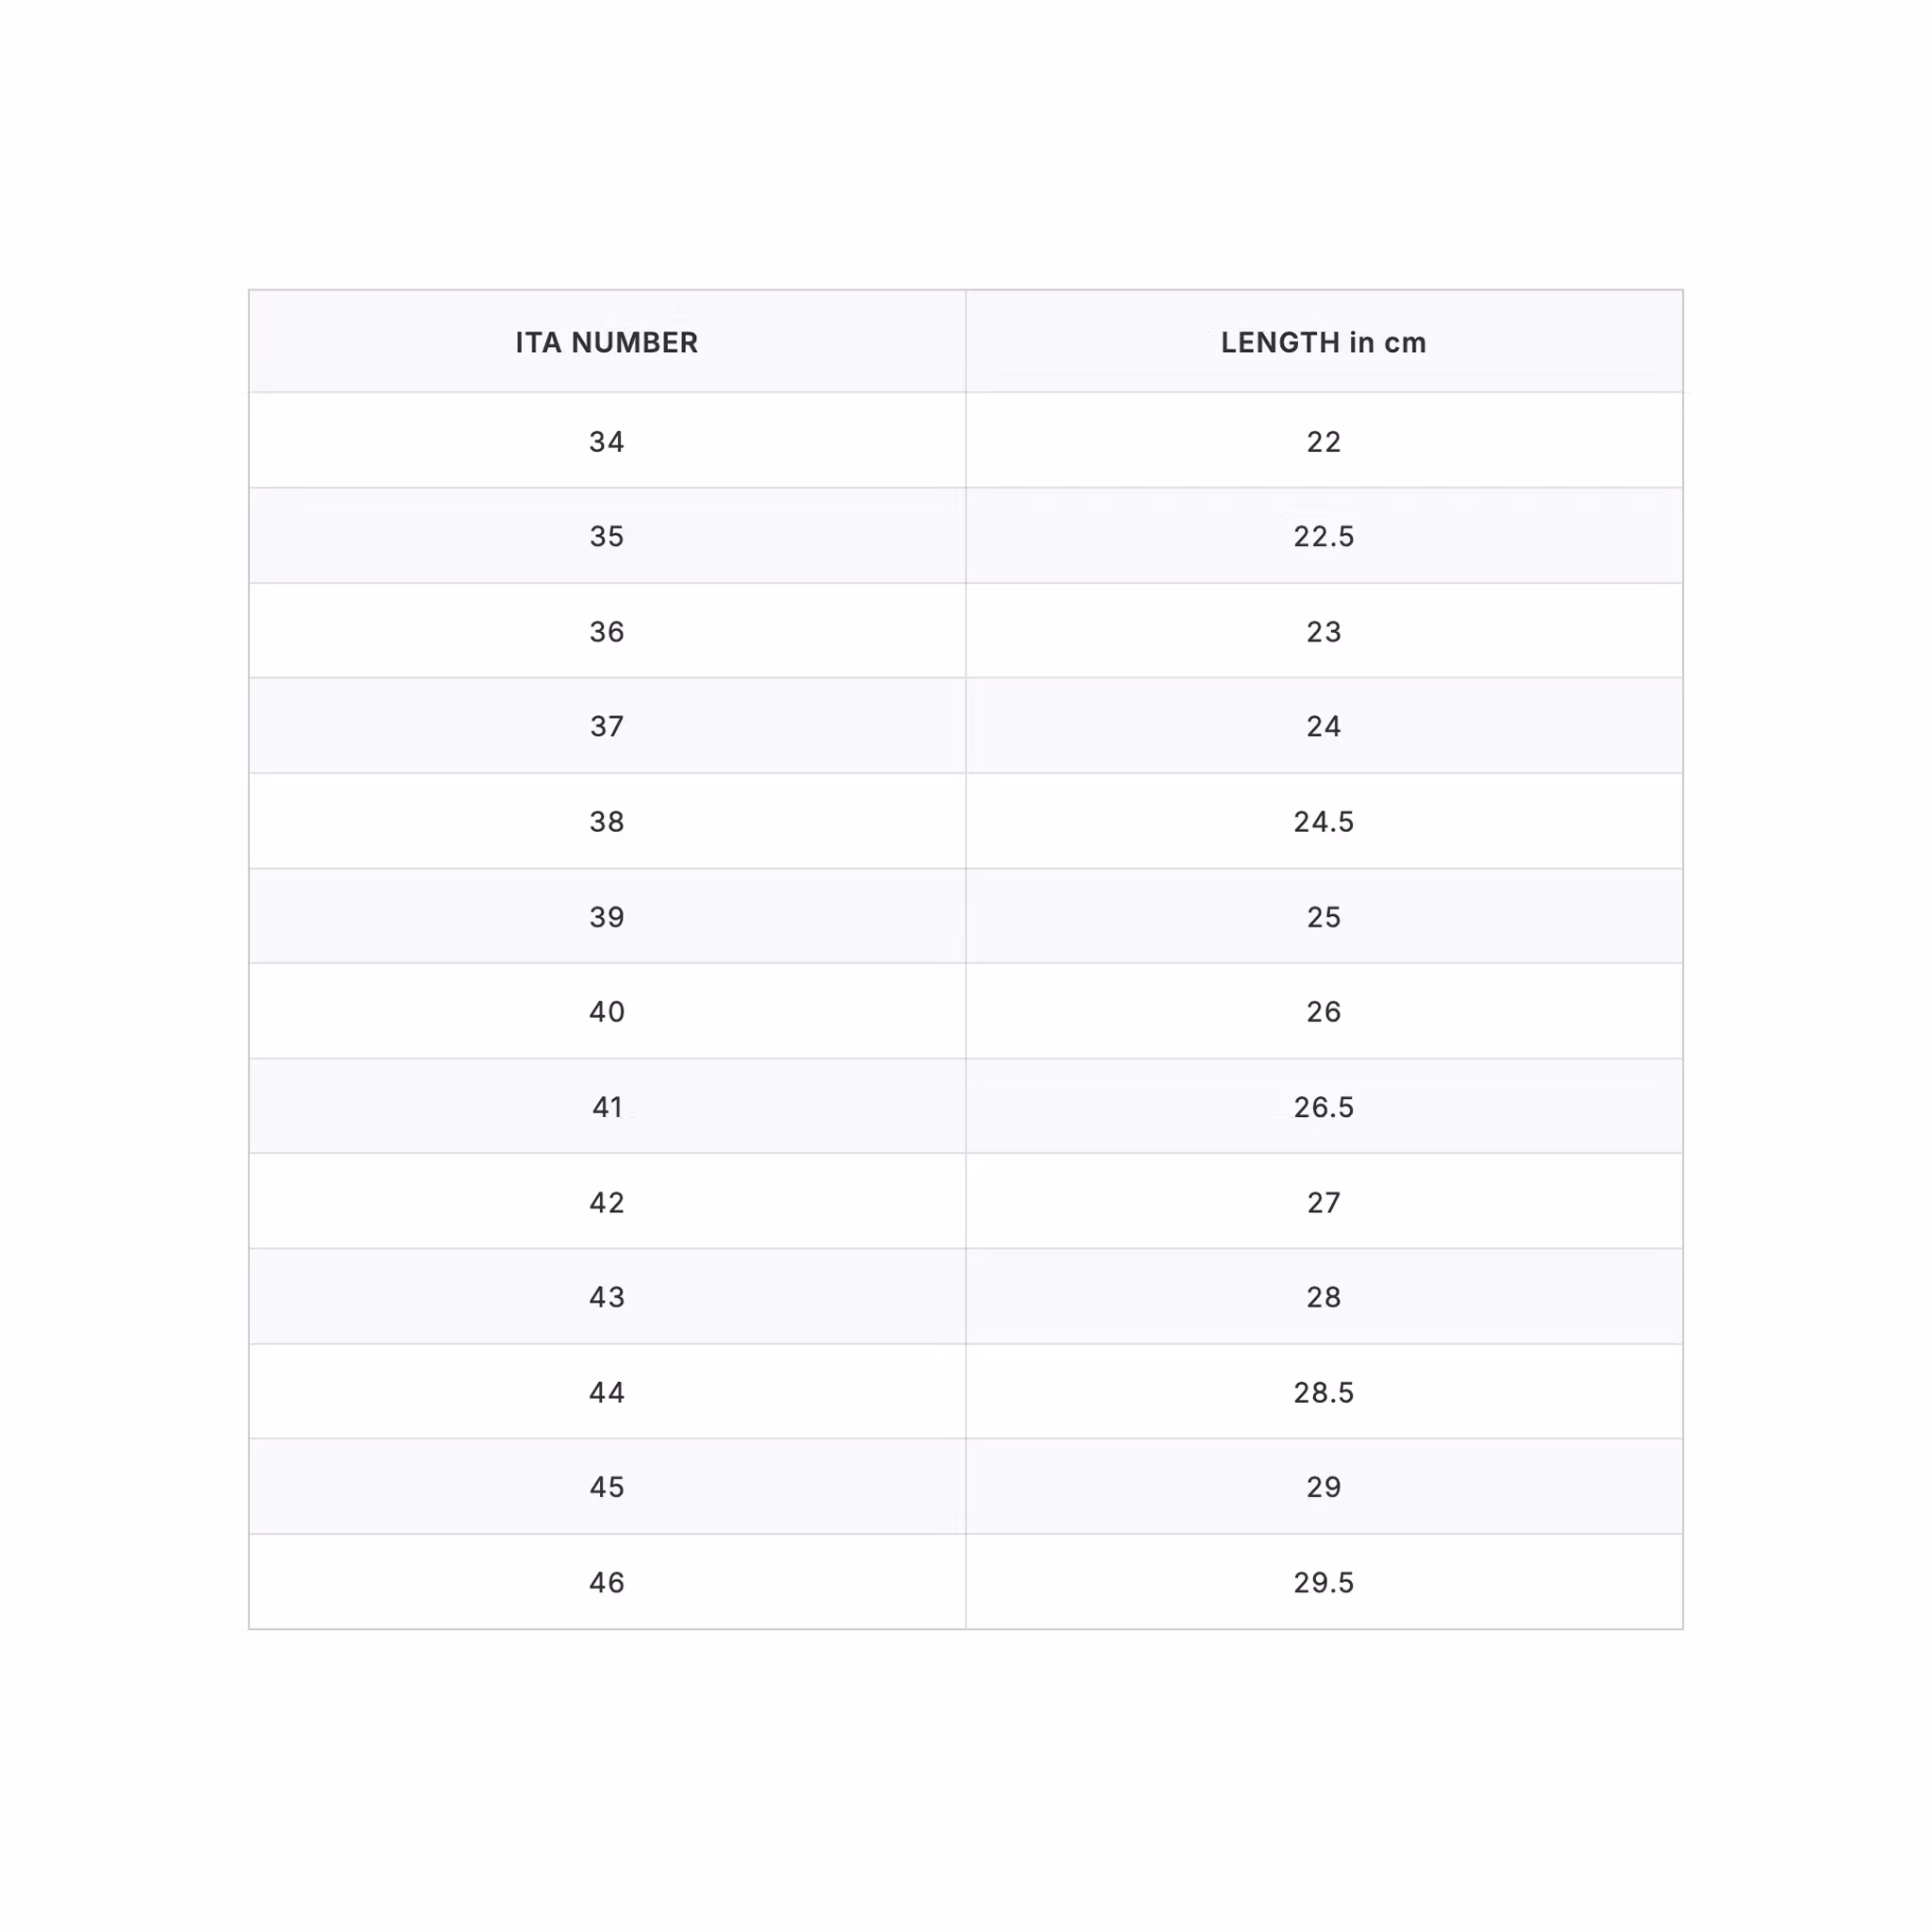Select the 24 cm length value
Screen dimensions: 1932x1932
(x=1323, y=726)
